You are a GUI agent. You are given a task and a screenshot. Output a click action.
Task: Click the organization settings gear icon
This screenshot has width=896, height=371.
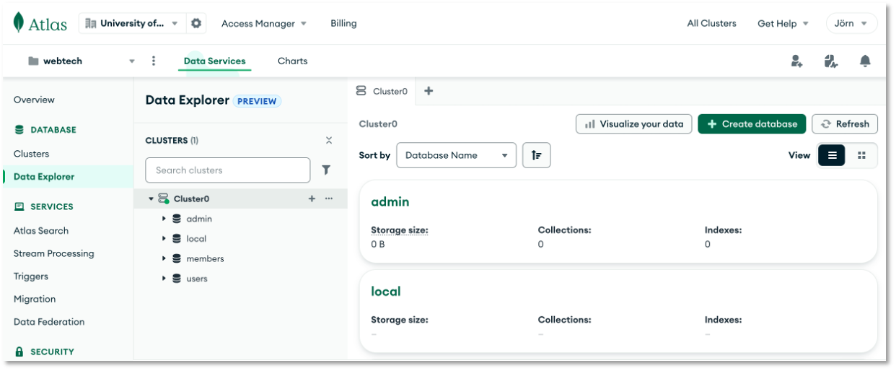coord(196,23)
